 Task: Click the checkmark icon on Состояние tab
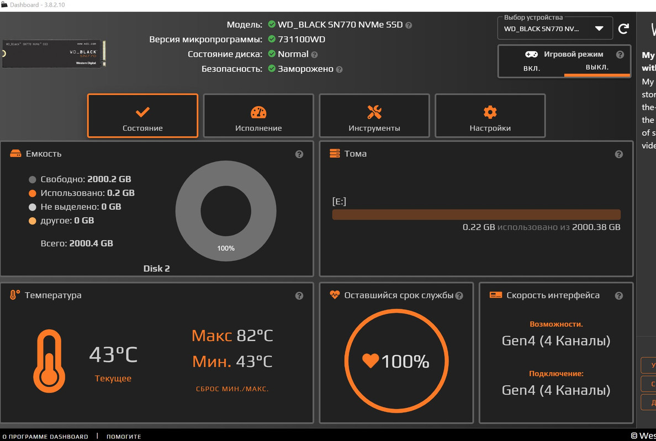pyautogui.click(x=142, y=112)
